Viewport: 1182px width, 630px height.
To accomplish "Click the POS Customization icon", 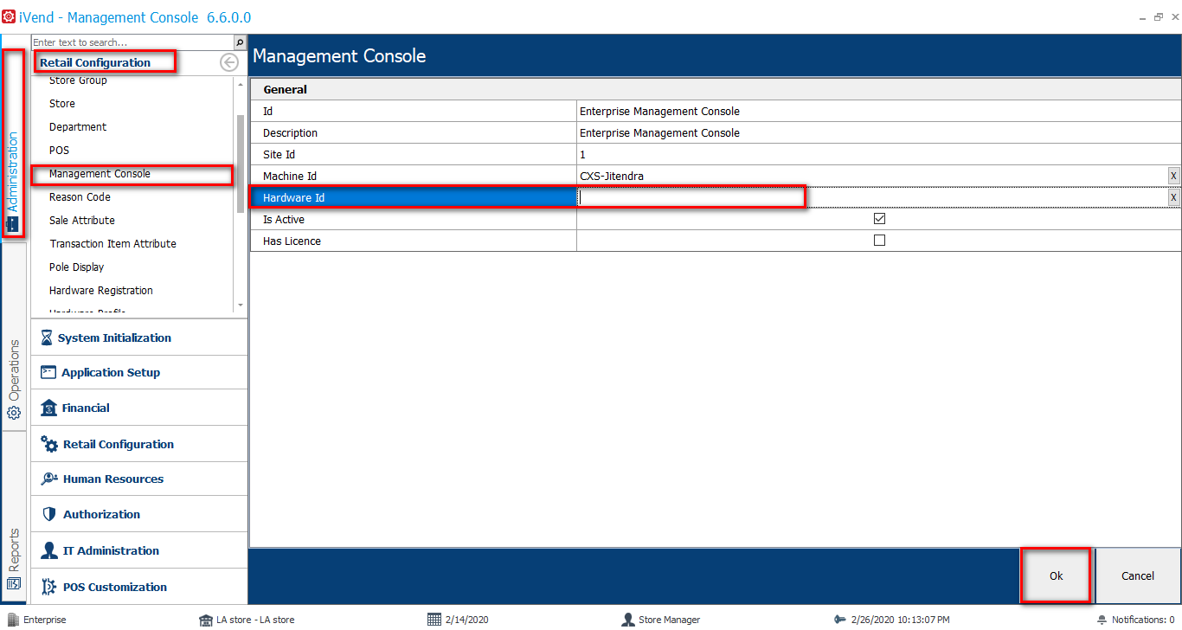I will click(x=49, y=587).
